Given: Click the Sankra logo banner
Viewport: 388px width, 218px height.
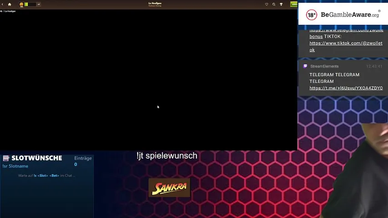Looking at the screenshot, I should point(169,188).
